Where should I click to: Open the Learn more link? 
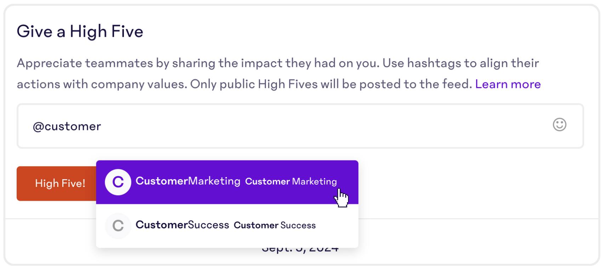(x=508, y=84)
